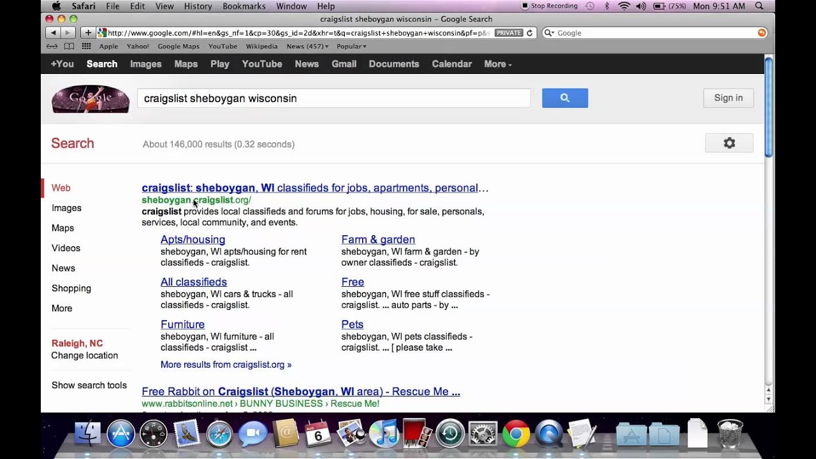Open iCal calendar in dock
Screen dimensions: 816x459
coord(318,434)
